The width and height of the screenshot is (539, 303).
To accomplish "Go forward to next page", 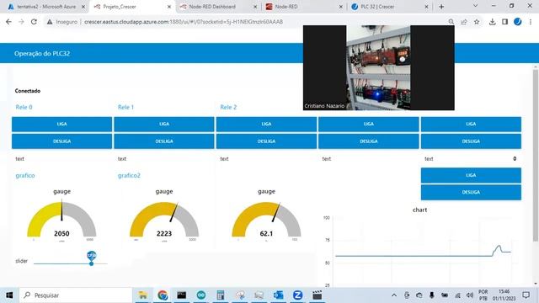I will 21,22.
